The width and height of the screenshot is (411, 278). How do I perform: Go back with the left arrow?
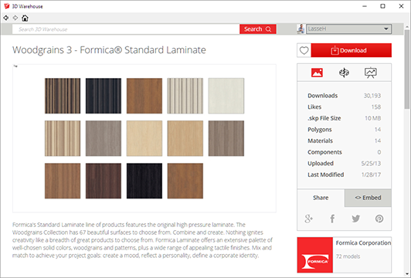coord(5,18)
